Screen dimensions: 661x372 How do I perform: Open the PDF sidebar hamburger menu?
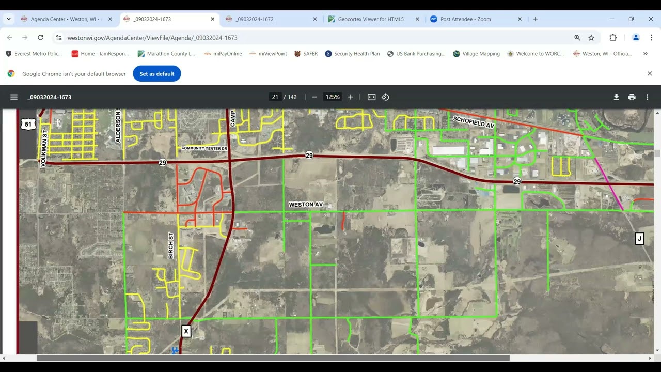pos(14,97)
